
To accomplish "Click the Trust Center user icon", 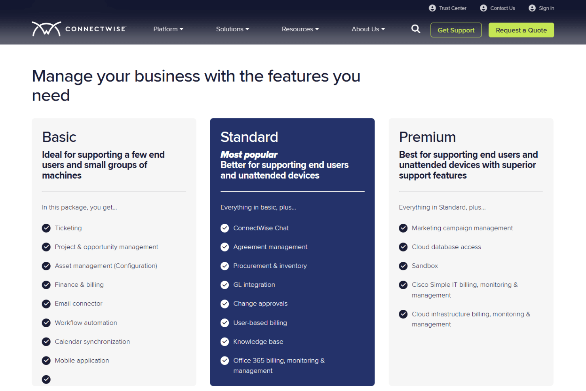I will point(432,8).
